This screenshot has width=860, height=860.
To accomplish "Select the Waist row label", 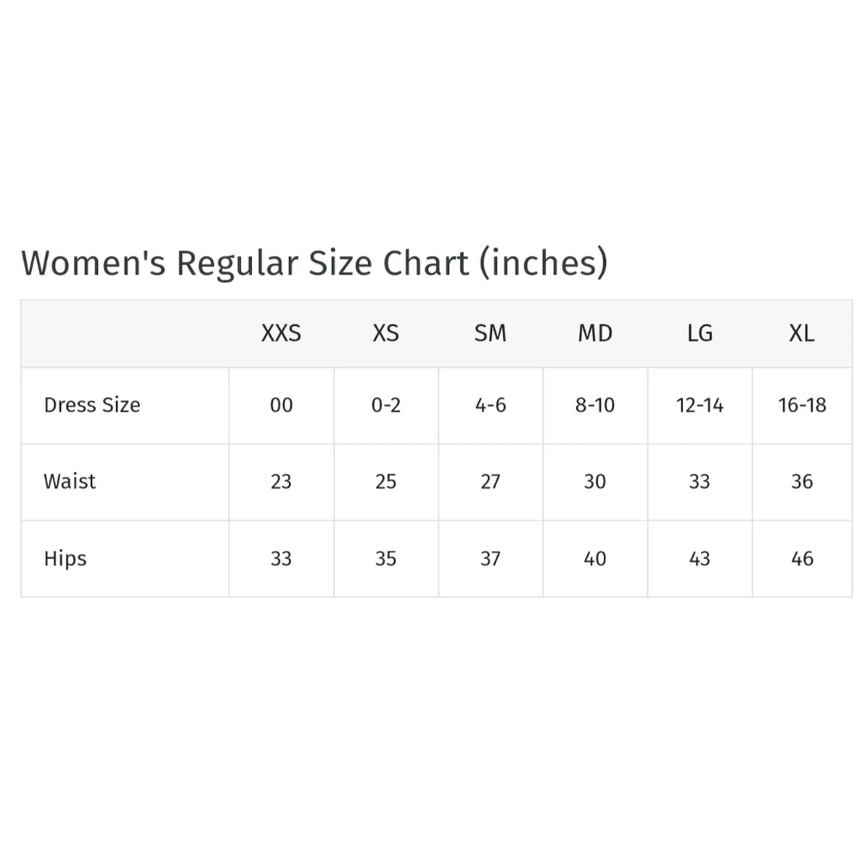I will pos(70,481).
